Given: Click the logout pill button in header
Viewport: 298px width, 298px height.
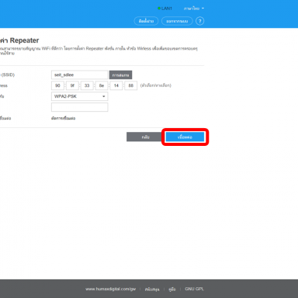Looking at the screenshot, I should pos(177,21).
